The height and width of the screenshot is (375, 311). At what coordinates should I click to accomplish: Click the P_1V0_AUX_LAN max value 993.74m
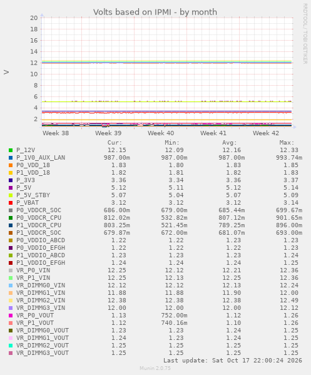click(x=289, y=158)
